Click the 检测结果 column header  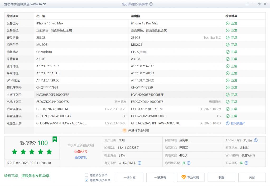(231, 16)
